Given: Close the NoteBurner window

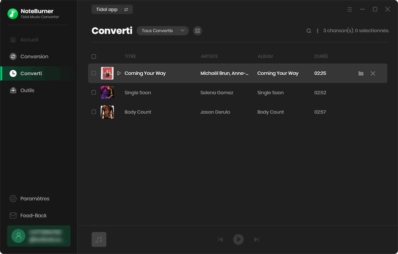Looking at the screenshot, I should [x=388, y=9].
